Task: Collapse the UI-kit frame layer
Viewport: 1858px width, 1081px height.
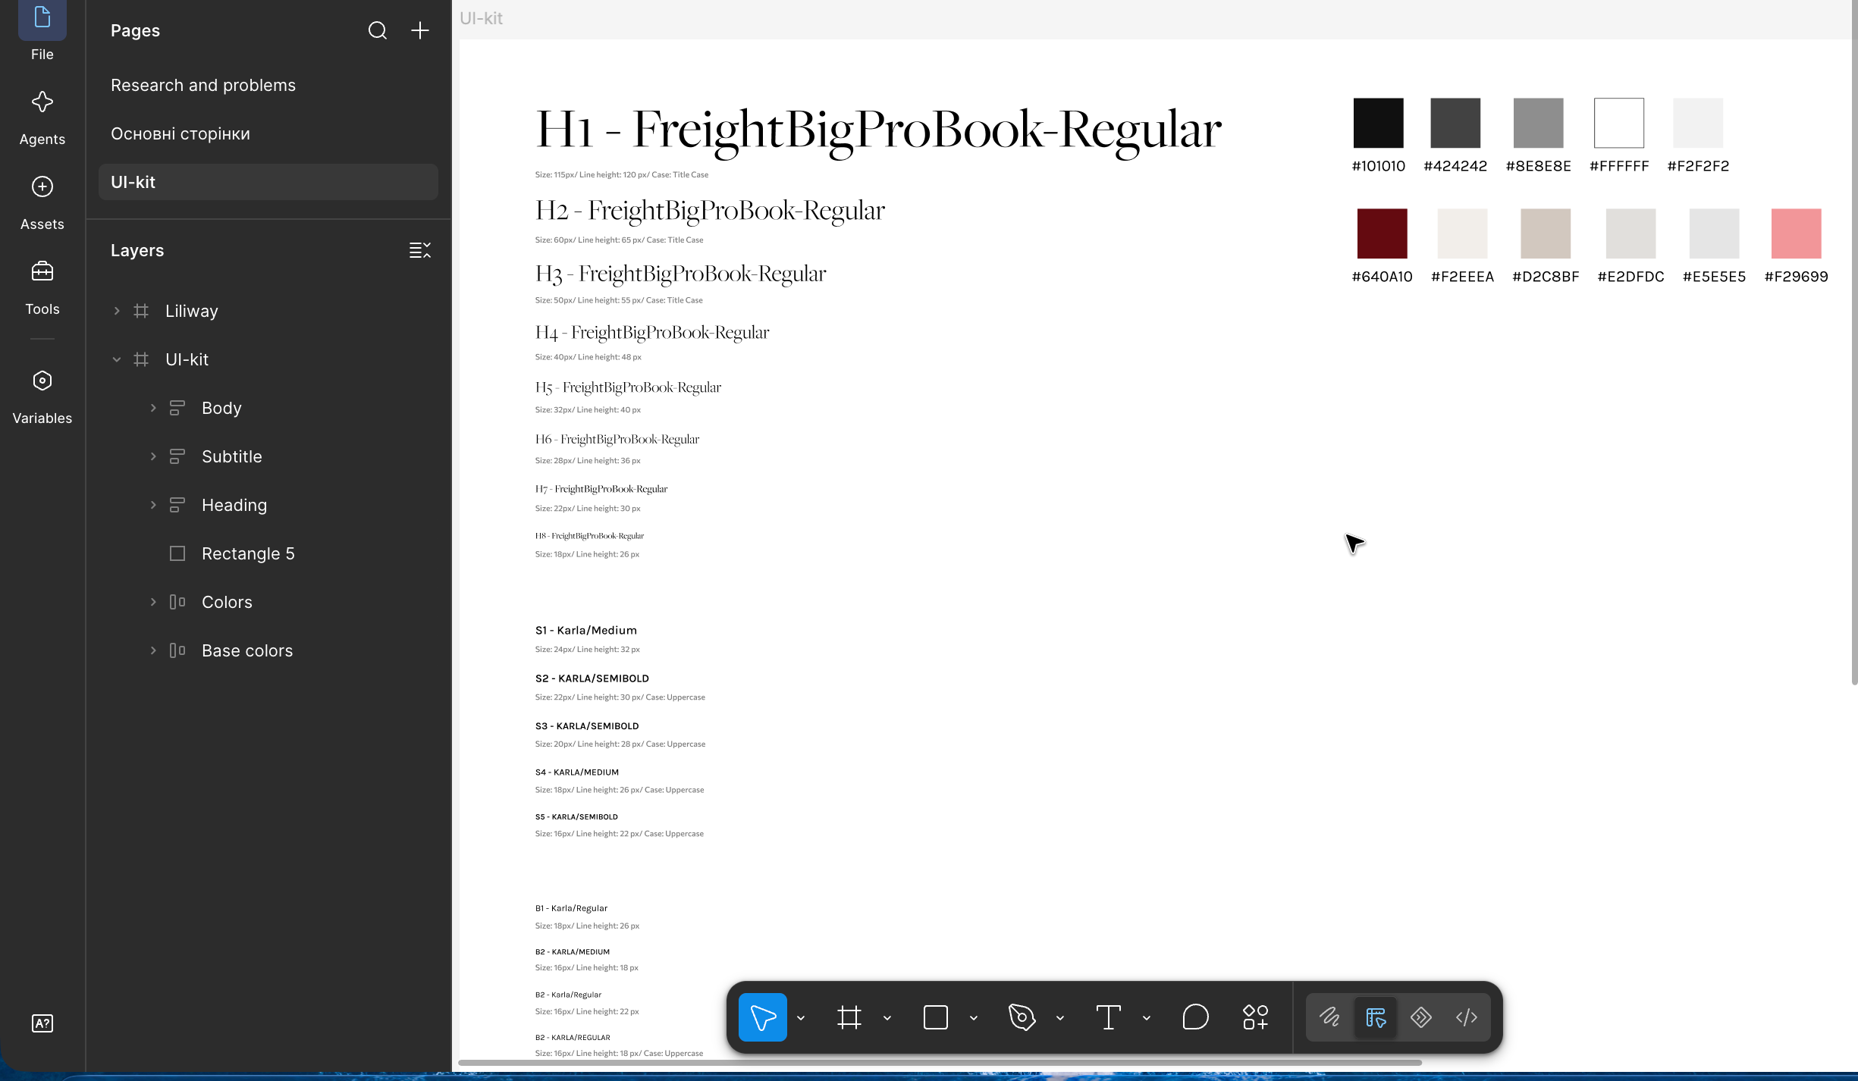Action: 117,359
